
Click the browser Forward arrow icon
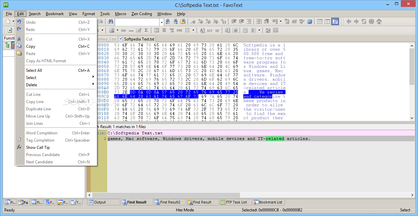(x=356, y=21)
